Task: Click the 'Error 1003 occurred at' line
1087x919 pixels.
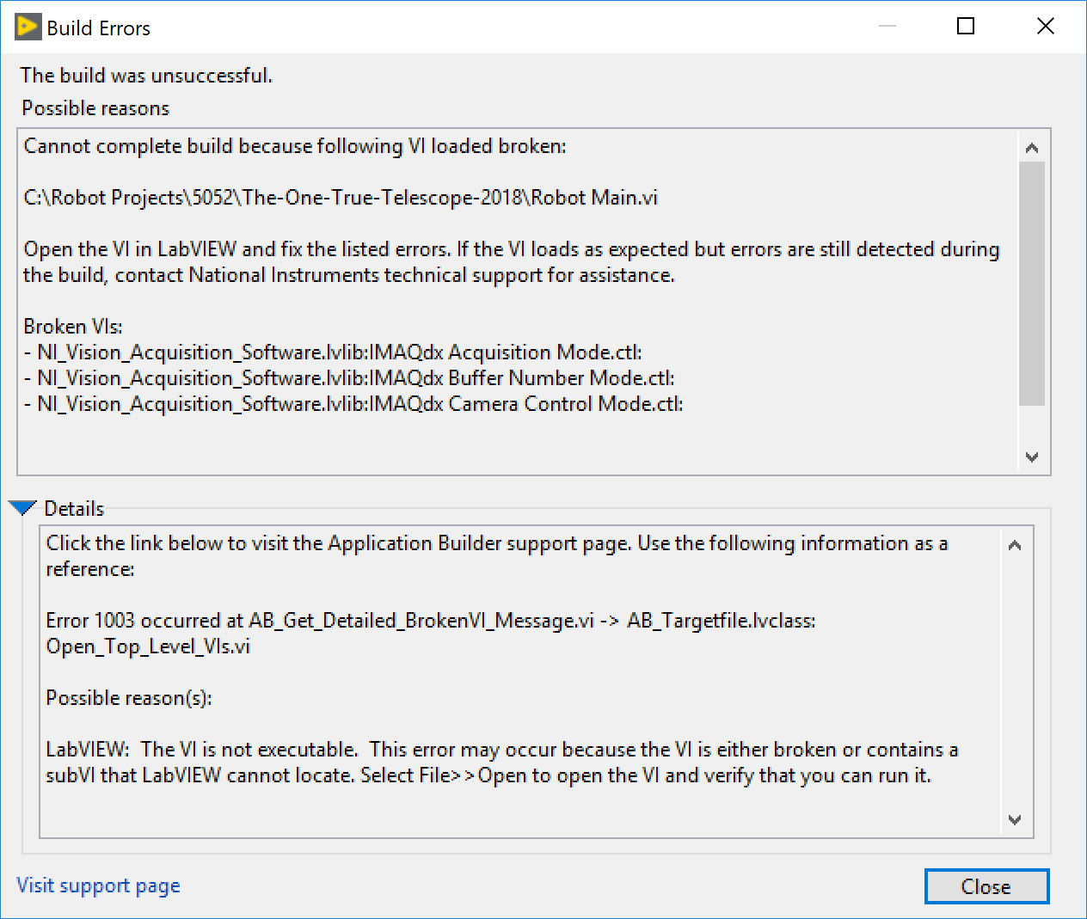Action: point(431,621)
